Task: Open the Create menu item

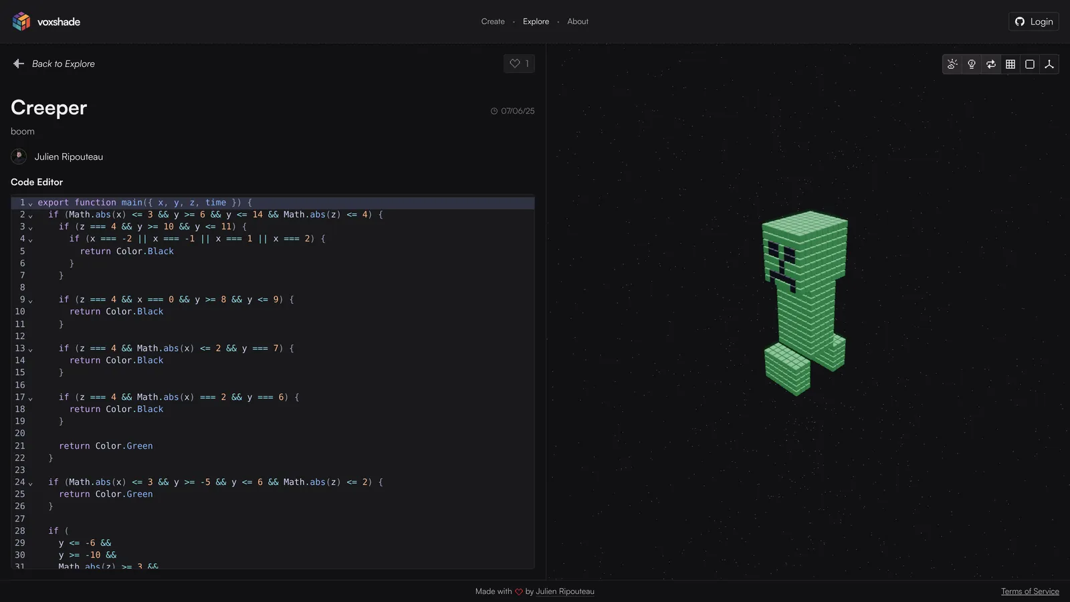Action: 493,21
